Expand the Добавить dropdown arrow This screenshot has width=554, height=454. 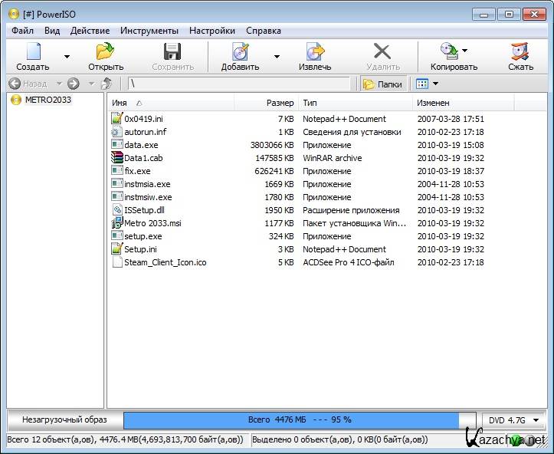point(277,56)
